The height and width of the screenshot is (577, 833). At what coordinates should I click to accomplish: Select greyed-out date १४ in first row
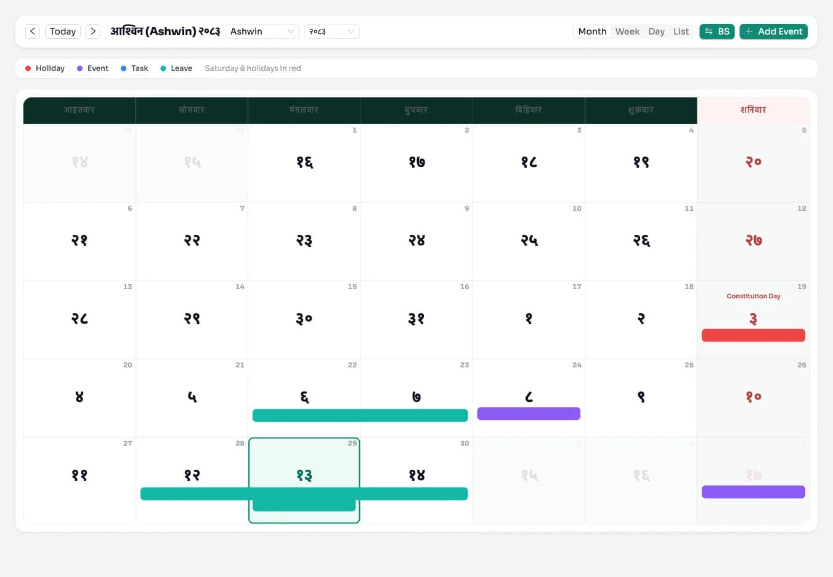tap(79, 163)
